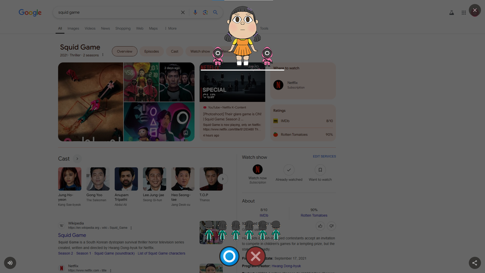Open T.O.P cast card
Viewport: 485px width, 273px height.
pos(211,185)
